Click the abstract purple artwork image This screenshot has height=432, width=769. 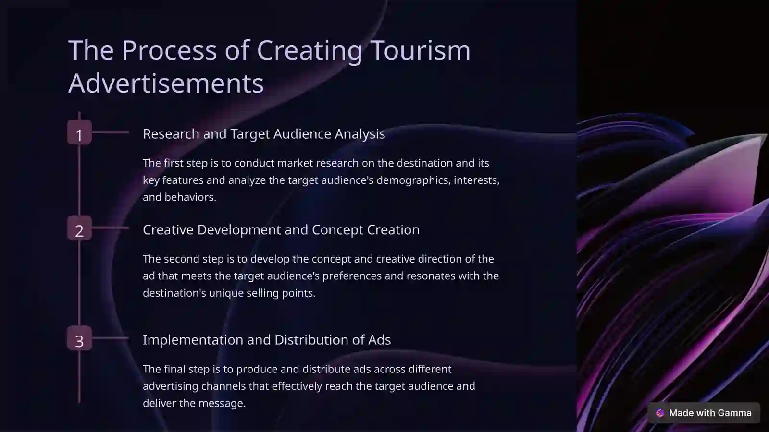click(x=673, y=216)
